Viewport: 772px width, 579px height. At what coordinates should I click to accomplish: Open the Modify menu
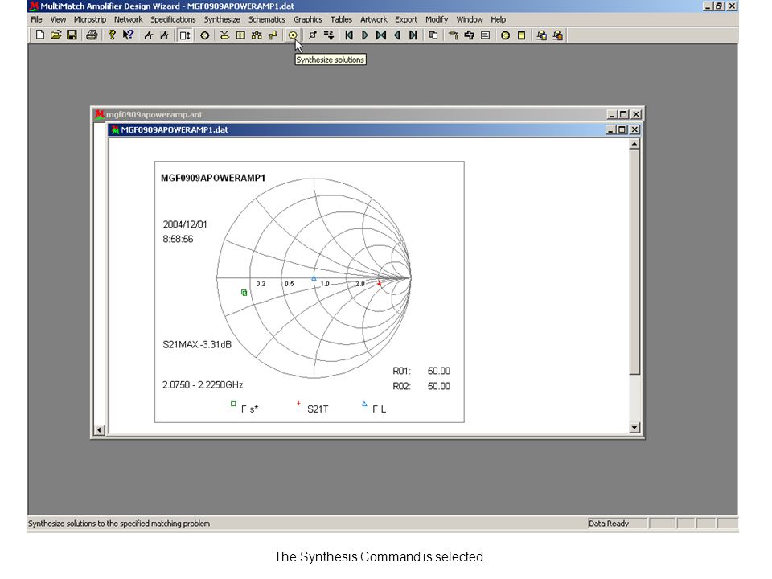coord(437,19)
